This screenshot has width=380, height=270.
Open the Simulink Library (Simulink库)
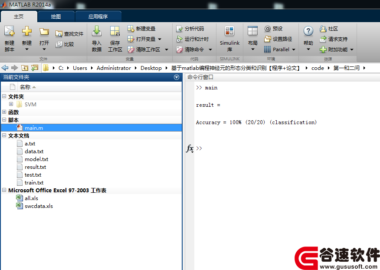coord(229,39)
